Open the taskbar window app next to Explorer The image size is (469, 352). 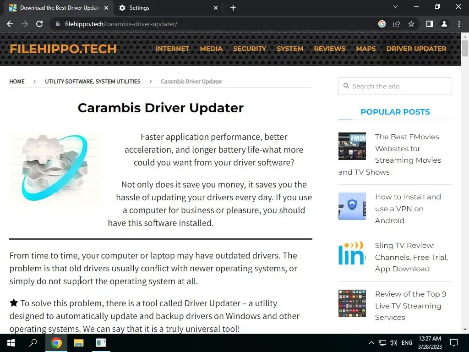pyautogui.click(x=101, y=343)
